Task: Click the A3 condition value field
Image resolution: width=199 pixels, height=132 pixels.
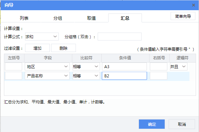Action: point(124,67)
